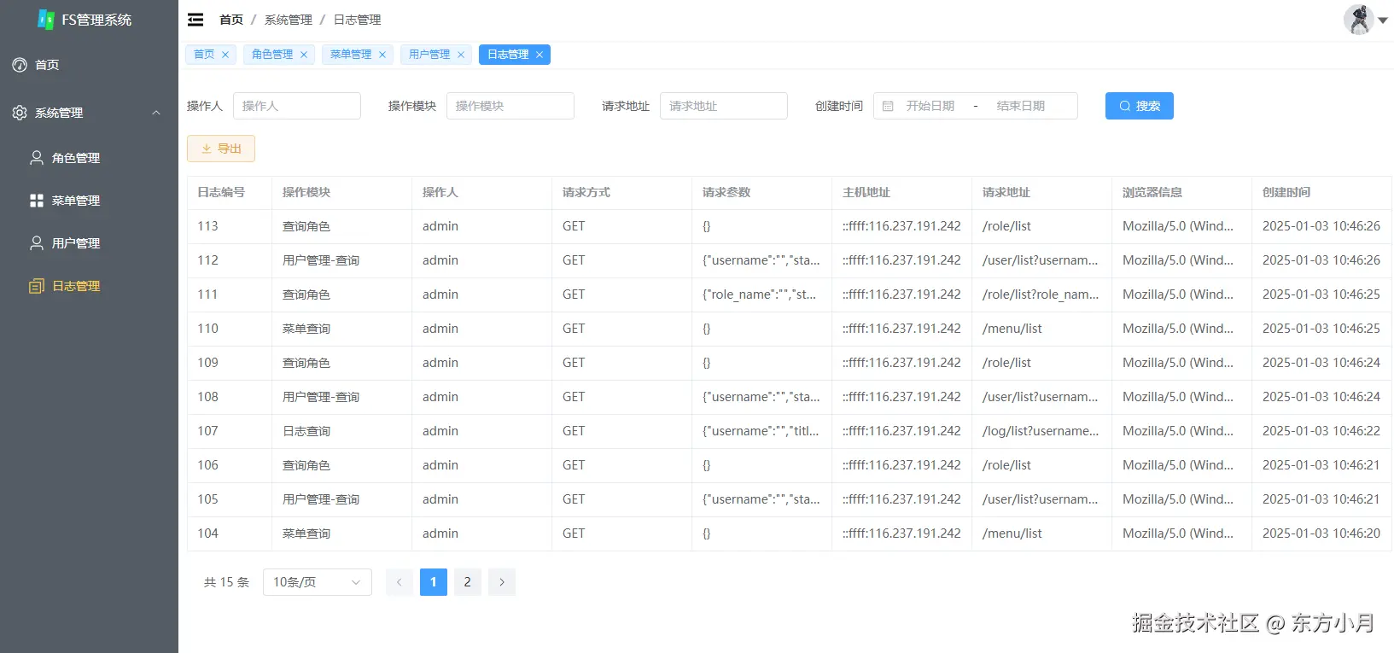Open 日志管理 in the sidebar
This screenshot has height=653, width=1394.
click(89, 286)
